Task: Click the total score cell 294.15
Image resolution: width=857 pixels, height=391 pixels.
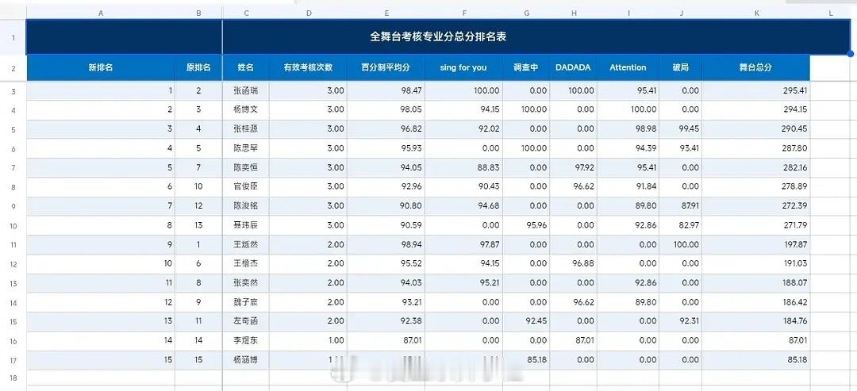Action: pos(756,109)
